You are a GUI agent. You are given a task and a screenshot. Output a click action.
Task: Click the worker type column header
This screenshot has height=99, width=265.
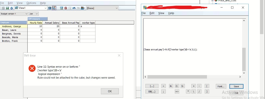point(88,23)
